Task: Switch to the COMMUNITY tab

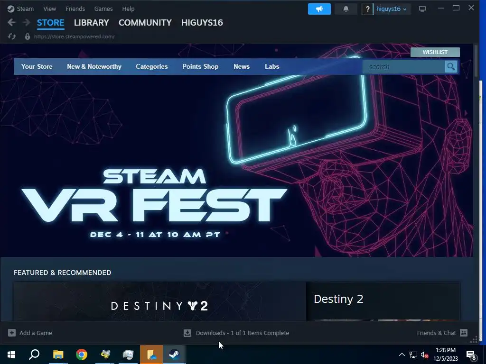Action: pyautogui.click(x=145, y=23)
